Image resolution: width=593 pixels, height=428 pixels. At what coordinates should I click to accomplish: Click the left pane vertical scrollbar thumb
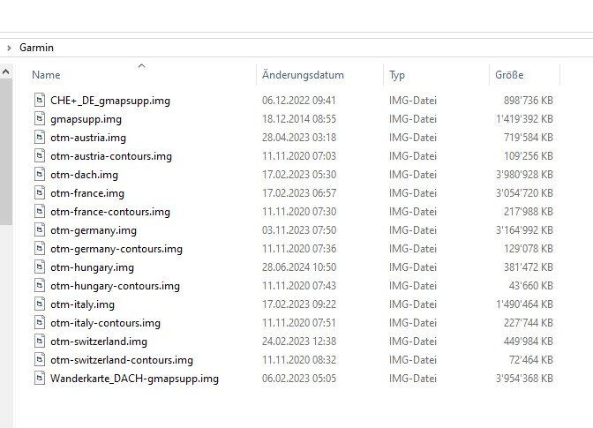pyautogui.click(x=5, y=152)
